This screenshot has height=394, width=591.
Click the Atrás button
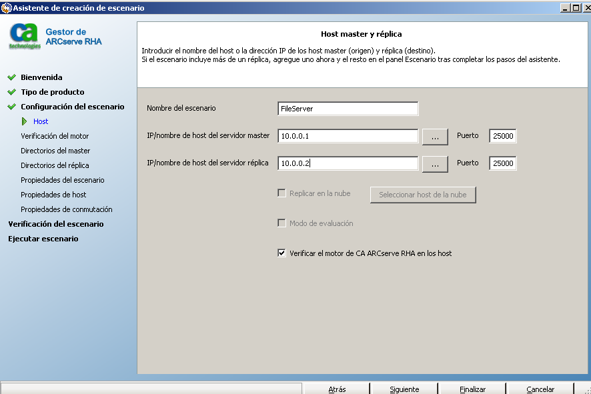[x=337, y=389]
